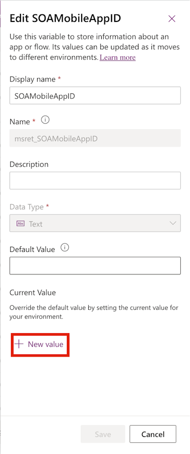This screenshot has width=190, height=454.
Task: Click the Description text box
Action: (95, 180)
